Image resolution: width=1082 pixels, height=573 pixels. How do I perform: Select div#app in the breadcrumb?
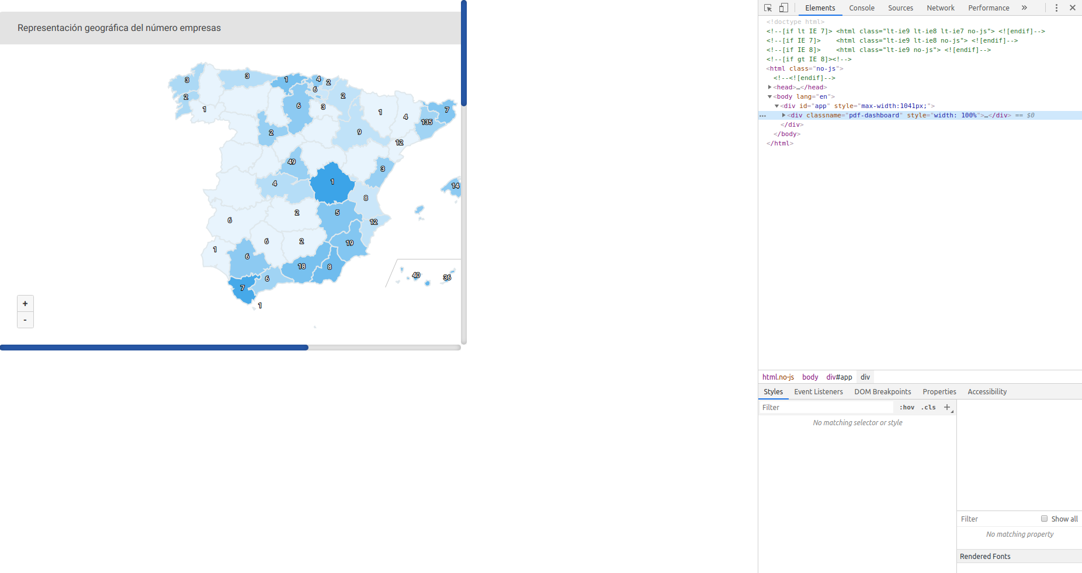[839, 377]
